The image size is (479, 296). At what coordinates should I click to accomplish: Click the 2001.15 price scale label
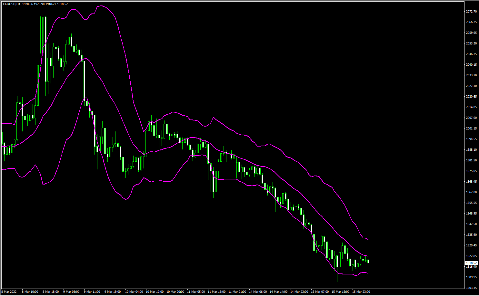coord(471,129)
